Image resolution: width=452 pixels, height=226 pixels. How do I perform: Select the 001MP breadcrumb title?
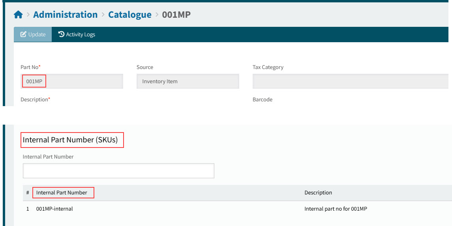point(176,15)
